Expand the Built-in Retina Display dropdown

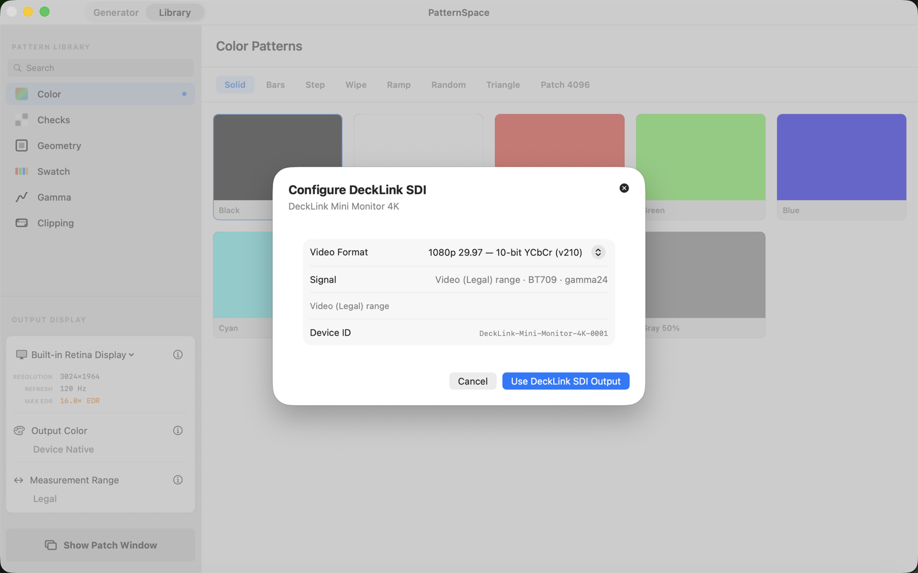click(83, 355)
